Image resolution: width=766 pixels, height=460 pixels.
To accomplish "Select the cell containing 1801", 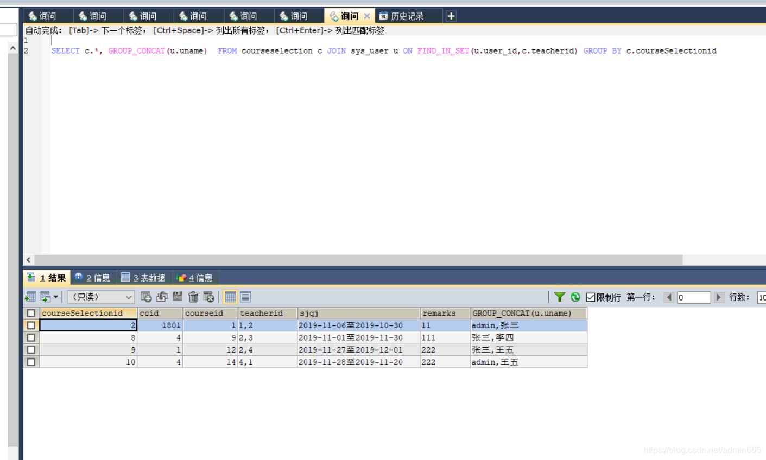I will 160,325.
